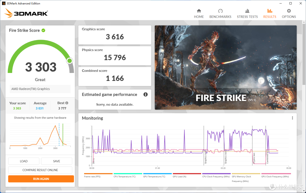The width and height of the screenshot is (306, 193).
Task: Click the Monitoring heading
Action: 92,118
